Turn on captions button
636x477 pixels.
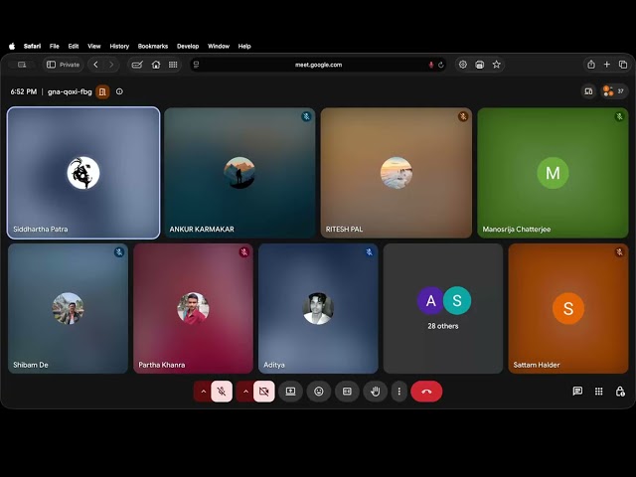click(x=347, y=392)
